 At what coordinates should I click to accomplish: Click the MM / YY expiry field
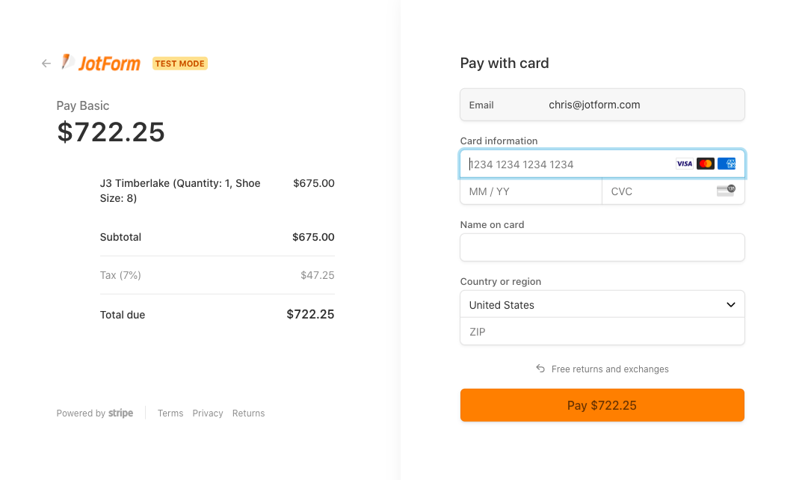tap(531, 191)
